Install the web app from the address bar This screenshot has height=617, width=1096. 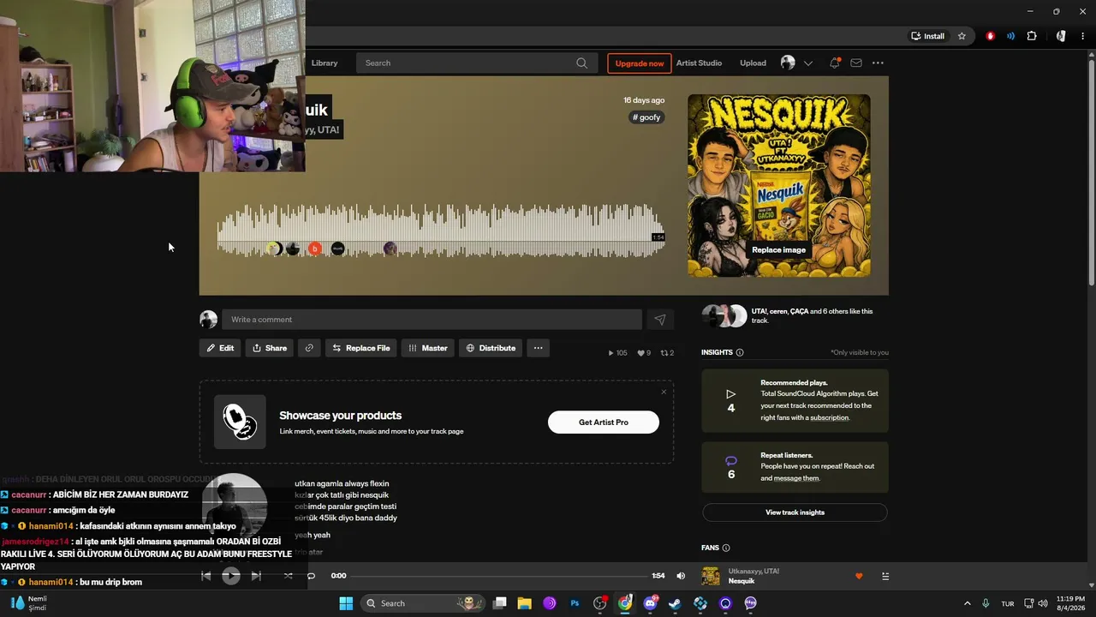[928, 36]
